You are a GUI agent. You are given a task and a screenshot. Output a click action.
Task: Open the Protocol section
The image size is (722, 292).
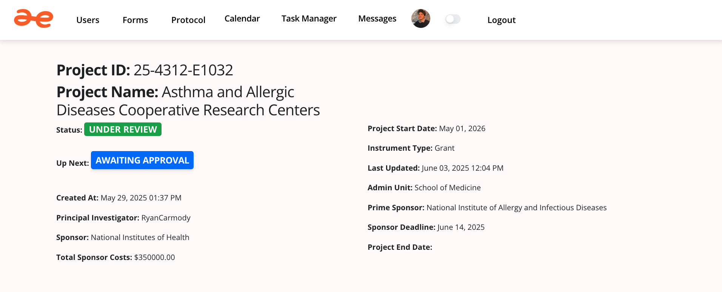(188, 20)
